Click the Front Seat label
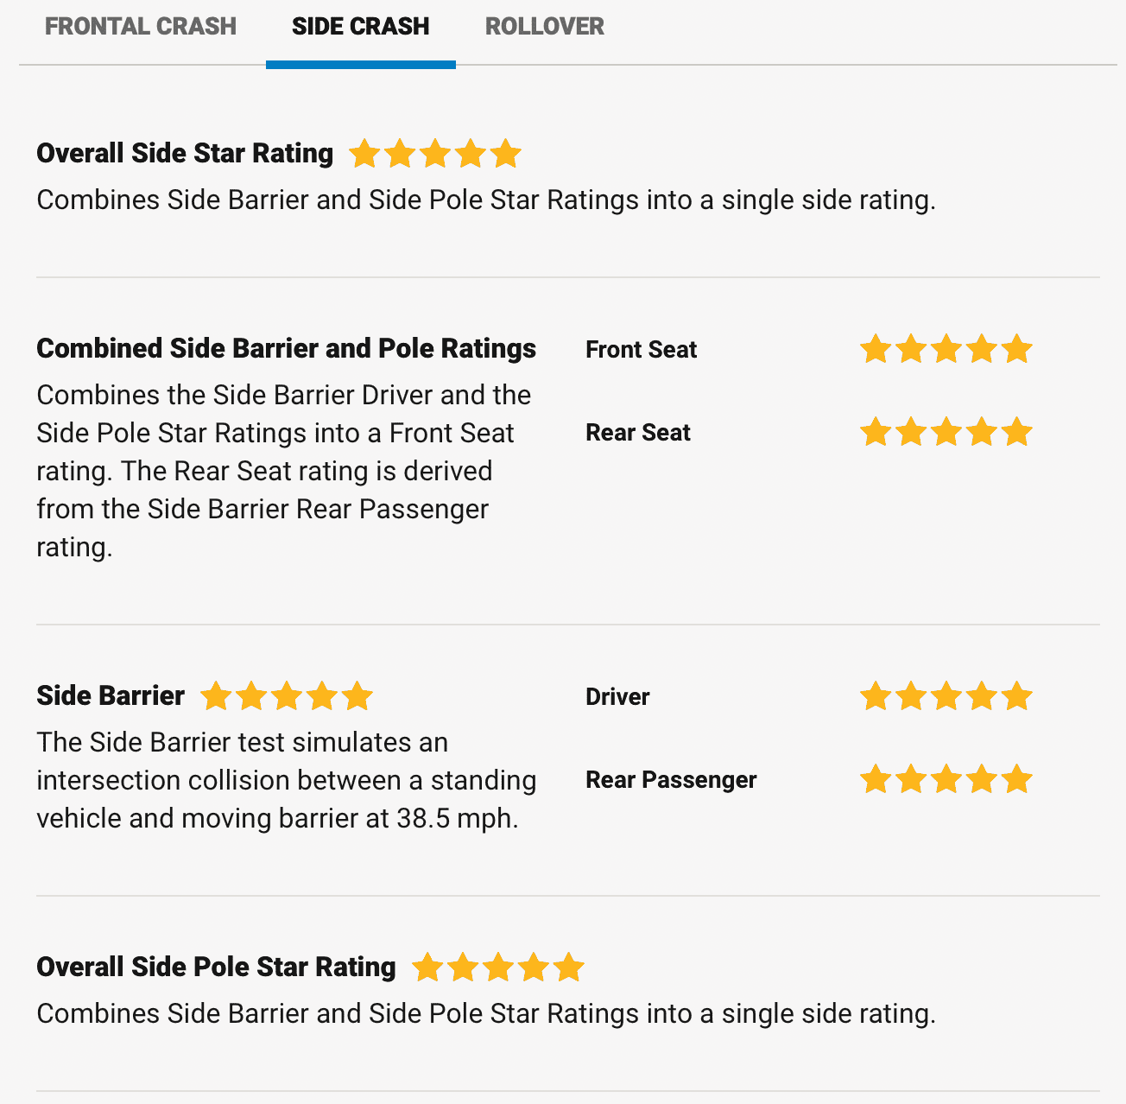This screenshot has width=1126, height=1104. click(641, 350)
